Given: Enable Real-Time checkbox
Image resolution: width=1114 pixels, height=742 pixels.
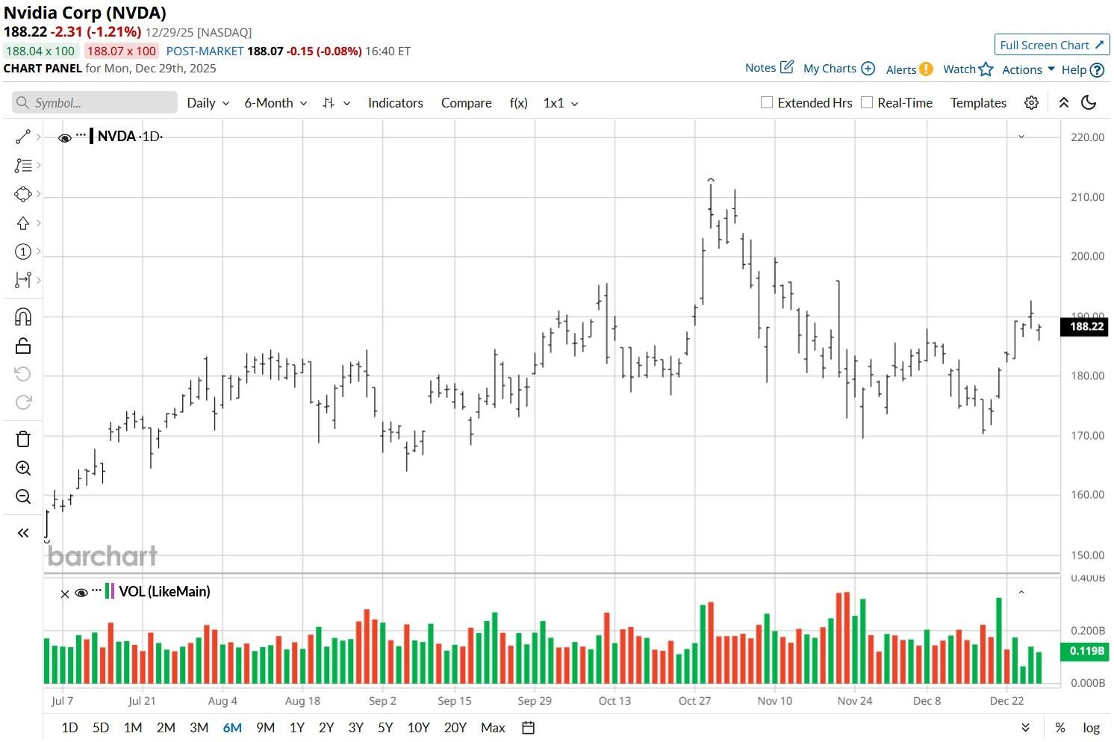Looking at the screenshot, I should tap(867, 102).
